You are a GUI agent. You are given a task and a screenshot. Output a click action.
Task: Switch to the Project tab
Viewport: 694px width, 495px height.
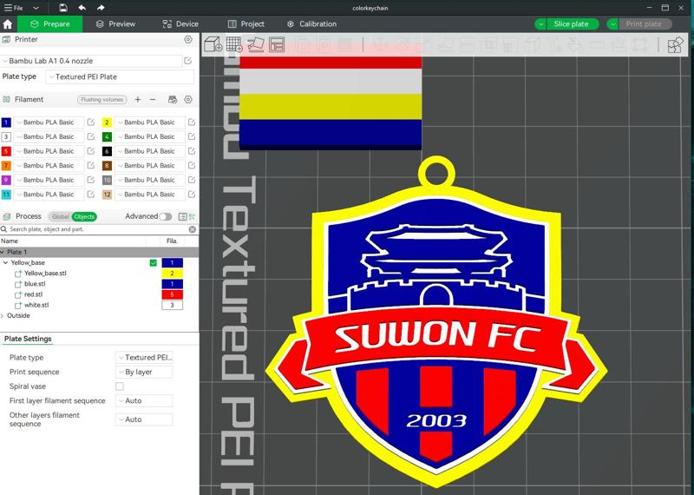coord(246,24)
